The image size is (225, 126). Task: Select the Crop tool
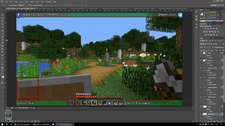click(2, 24)
